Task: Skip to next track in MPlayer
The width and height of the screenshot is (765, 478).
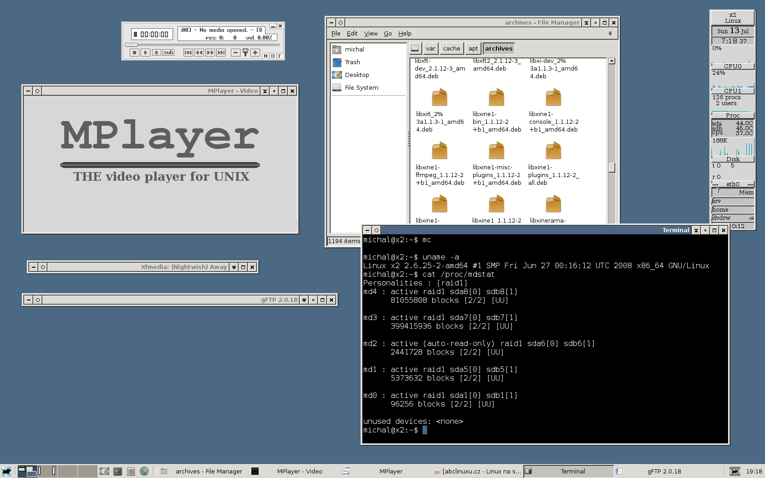Action: point(221,53)
